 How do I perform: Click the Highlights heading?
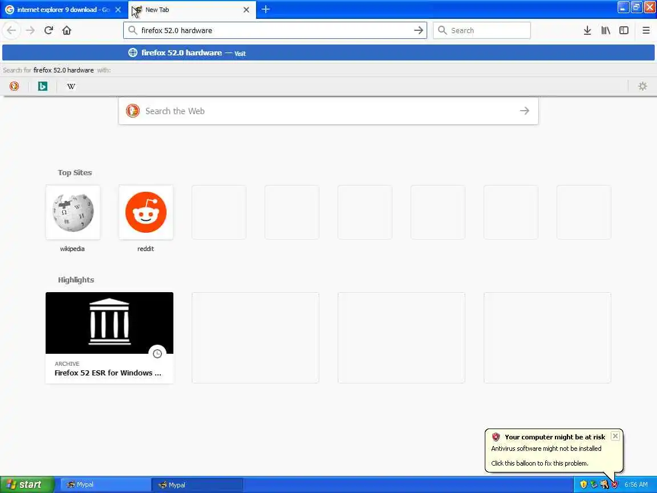(76, 280)
